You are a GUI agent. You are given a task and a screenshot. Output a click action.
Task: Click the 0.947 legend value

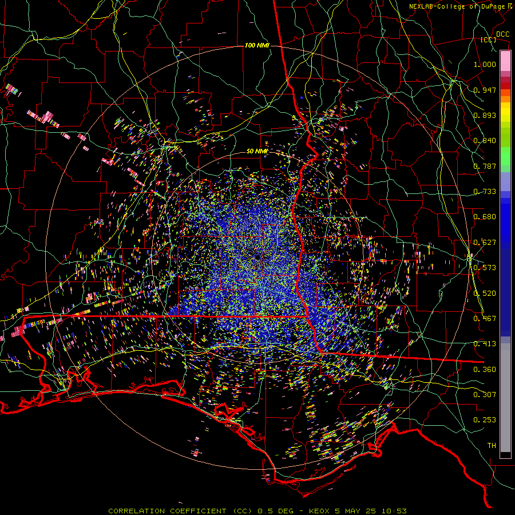[x=485, y=90]
